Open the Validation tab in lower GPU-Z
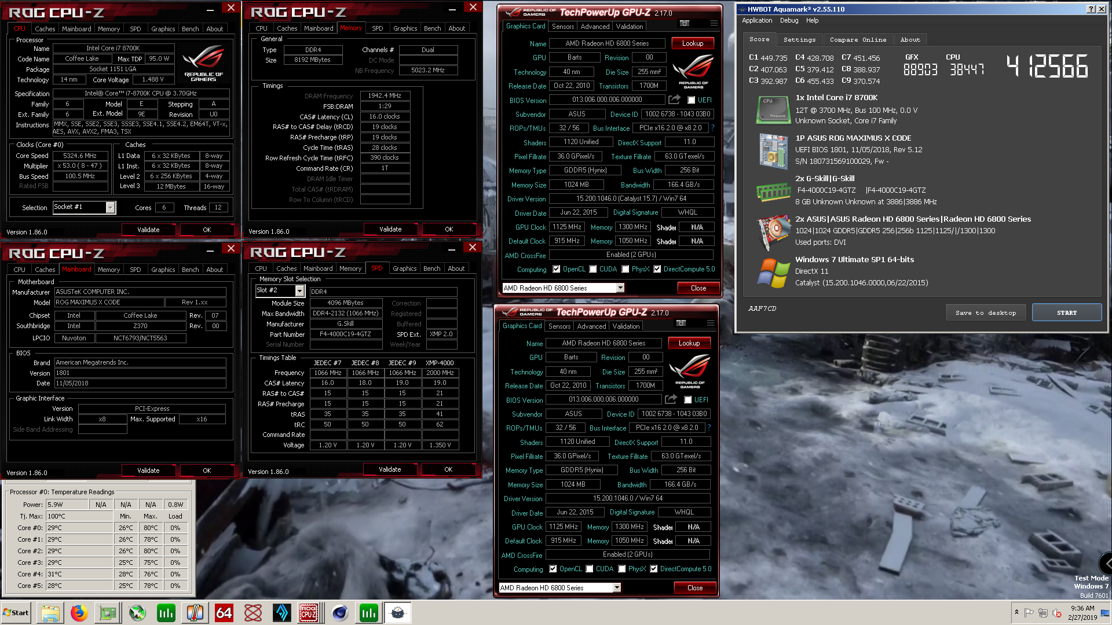 click(x=626, y=326)
